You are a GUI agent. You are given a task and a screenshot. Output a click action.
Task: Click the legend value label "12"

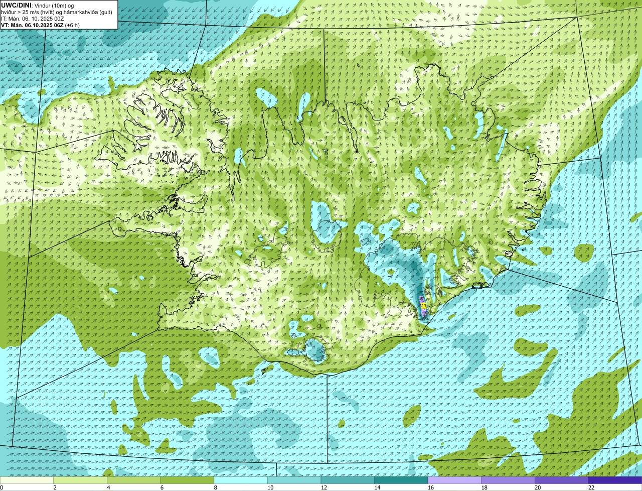324,487
